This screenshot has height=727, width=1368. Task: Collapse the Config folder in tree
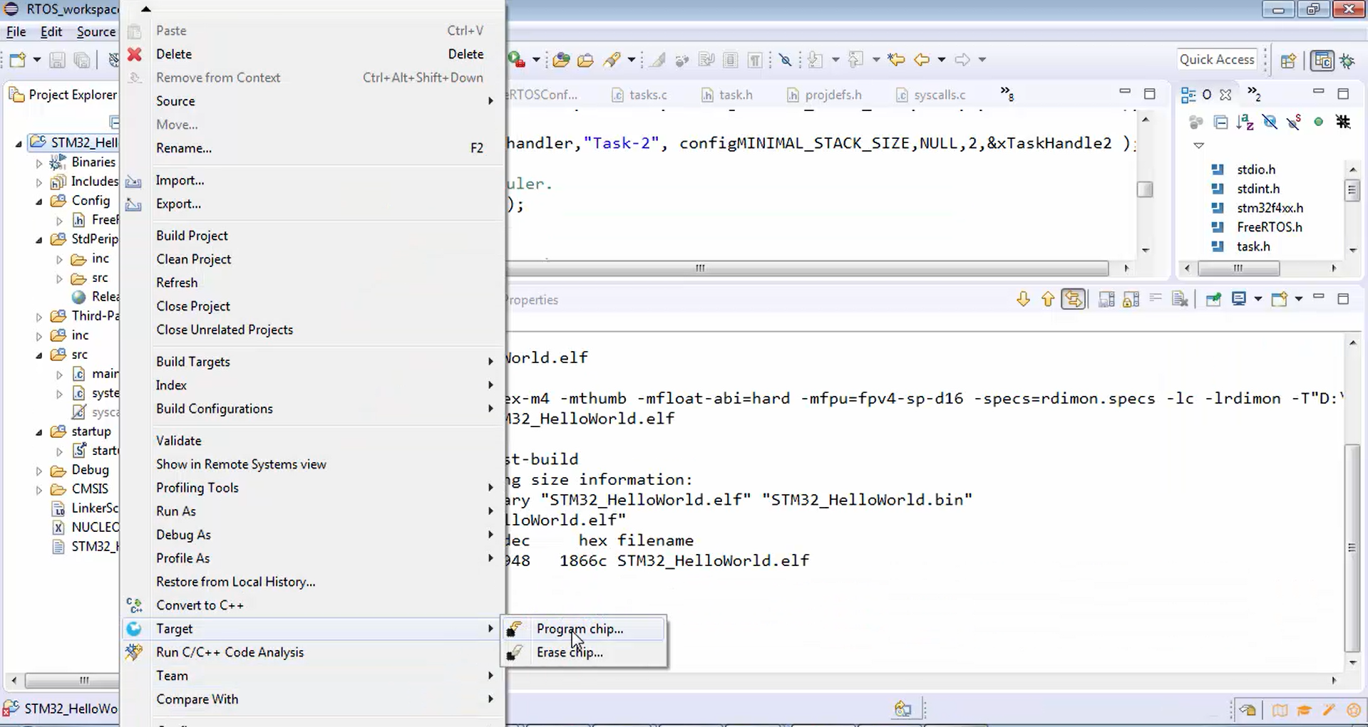coord(39,202)
